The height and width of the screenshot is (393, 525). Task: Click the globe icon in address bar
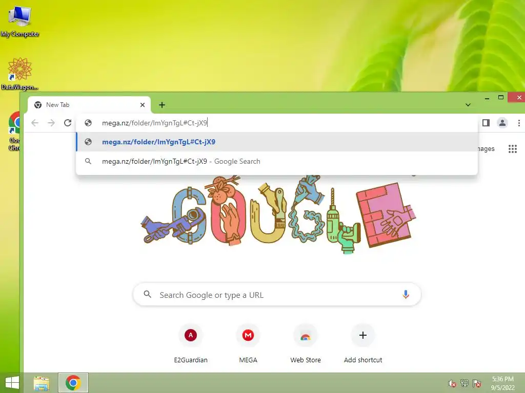[88, 123]
